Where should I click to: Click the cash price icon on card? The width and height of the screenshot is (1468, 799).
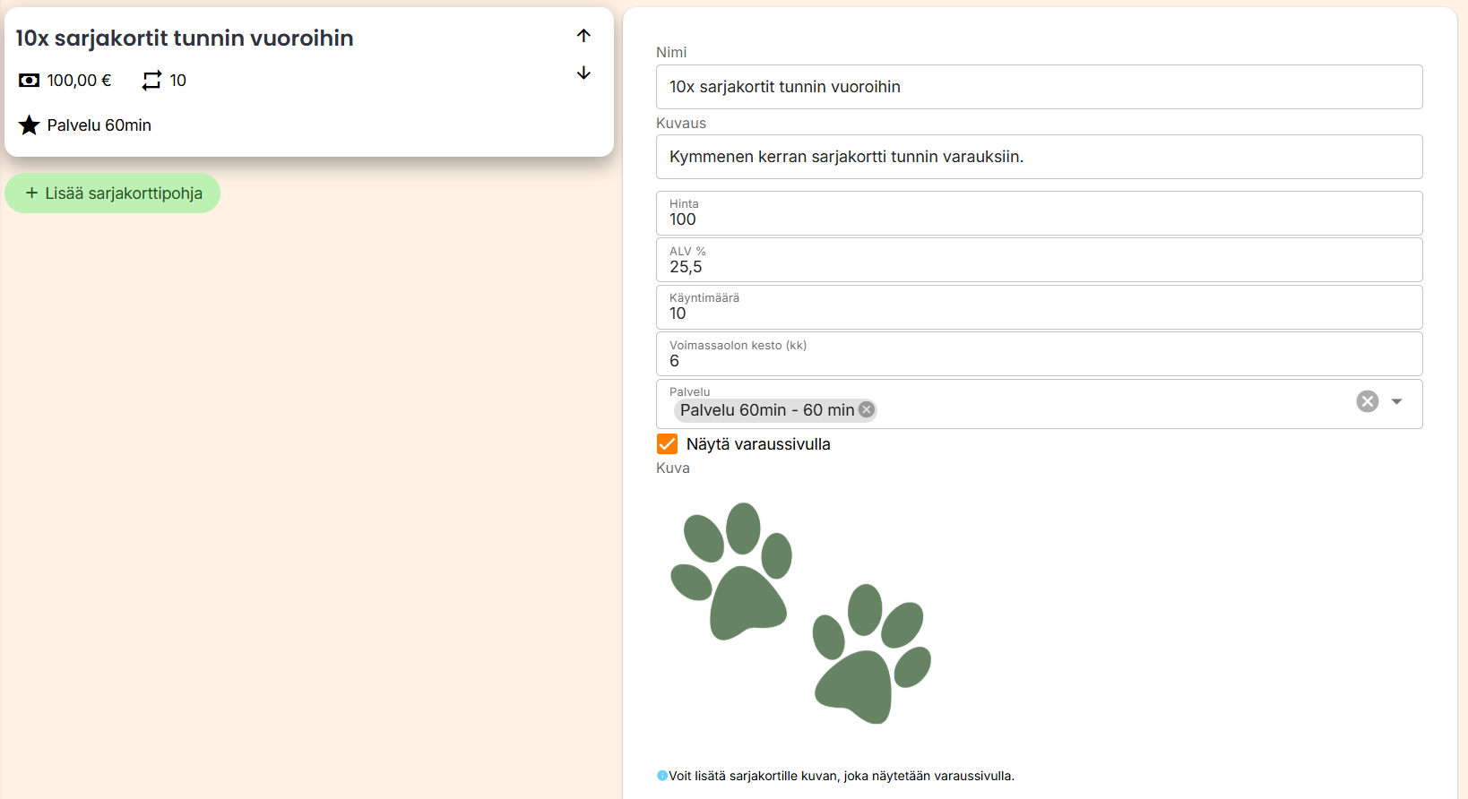(x=30, y=81)
